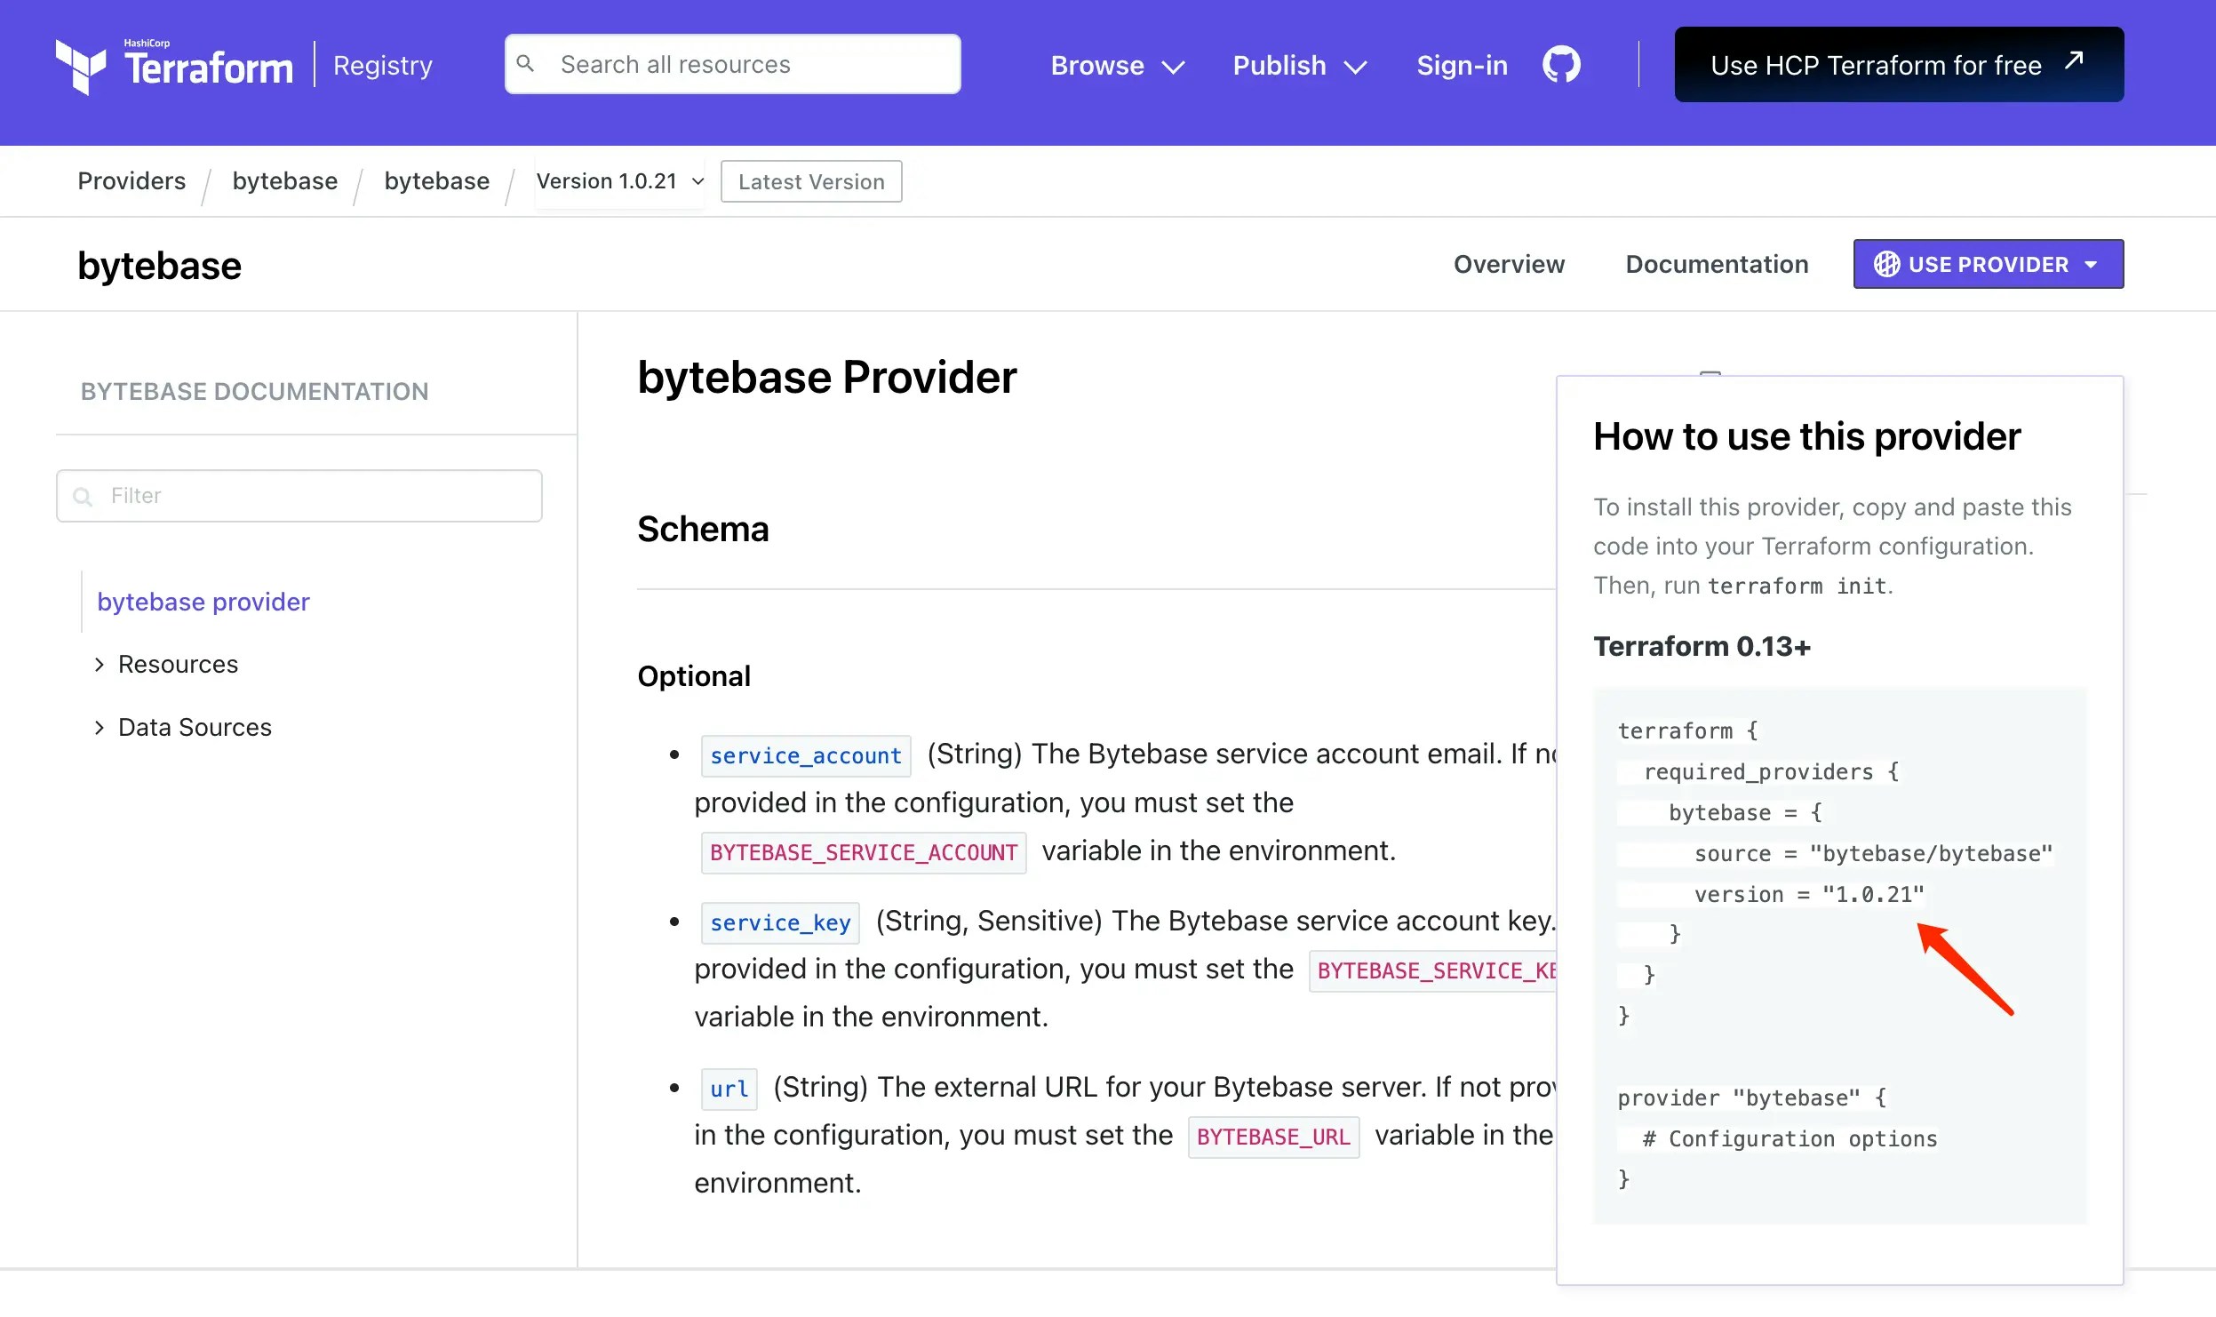Click the Sign-in link

click(x=1462, y=66)
